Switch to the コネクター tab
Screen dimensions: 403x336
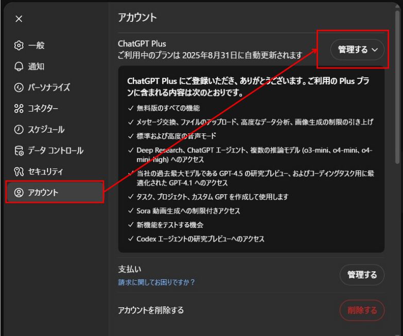[x=55, y=109]
